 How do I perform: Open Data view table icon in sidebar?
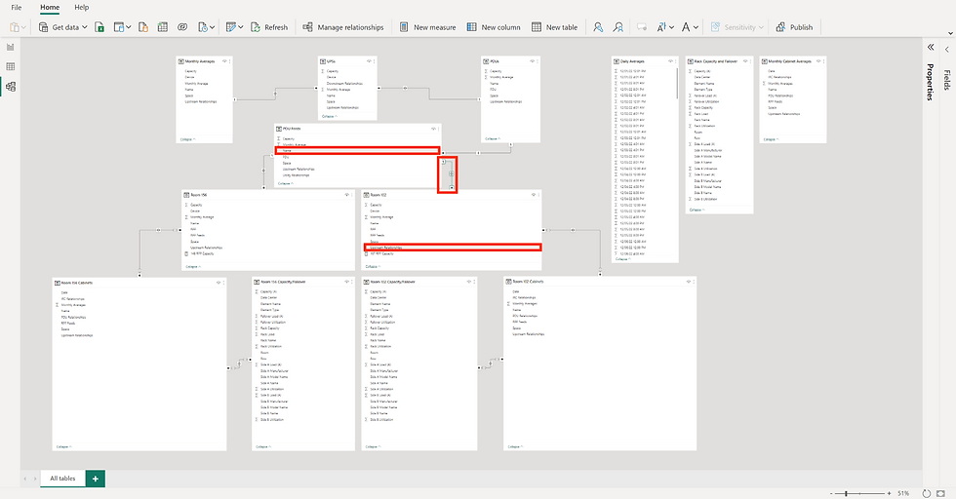pyautogui.click(x=10, y=66)
